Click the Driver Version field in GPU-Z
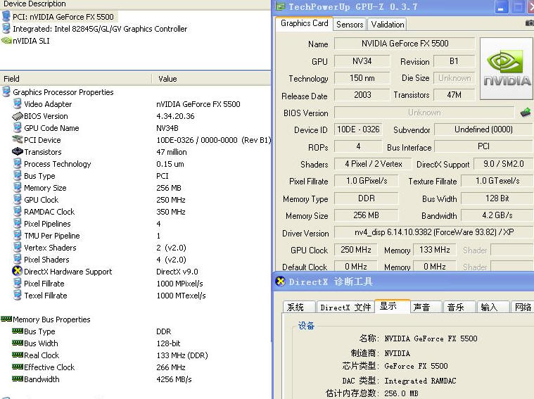 pyautogui.click(x=434, y=232)
